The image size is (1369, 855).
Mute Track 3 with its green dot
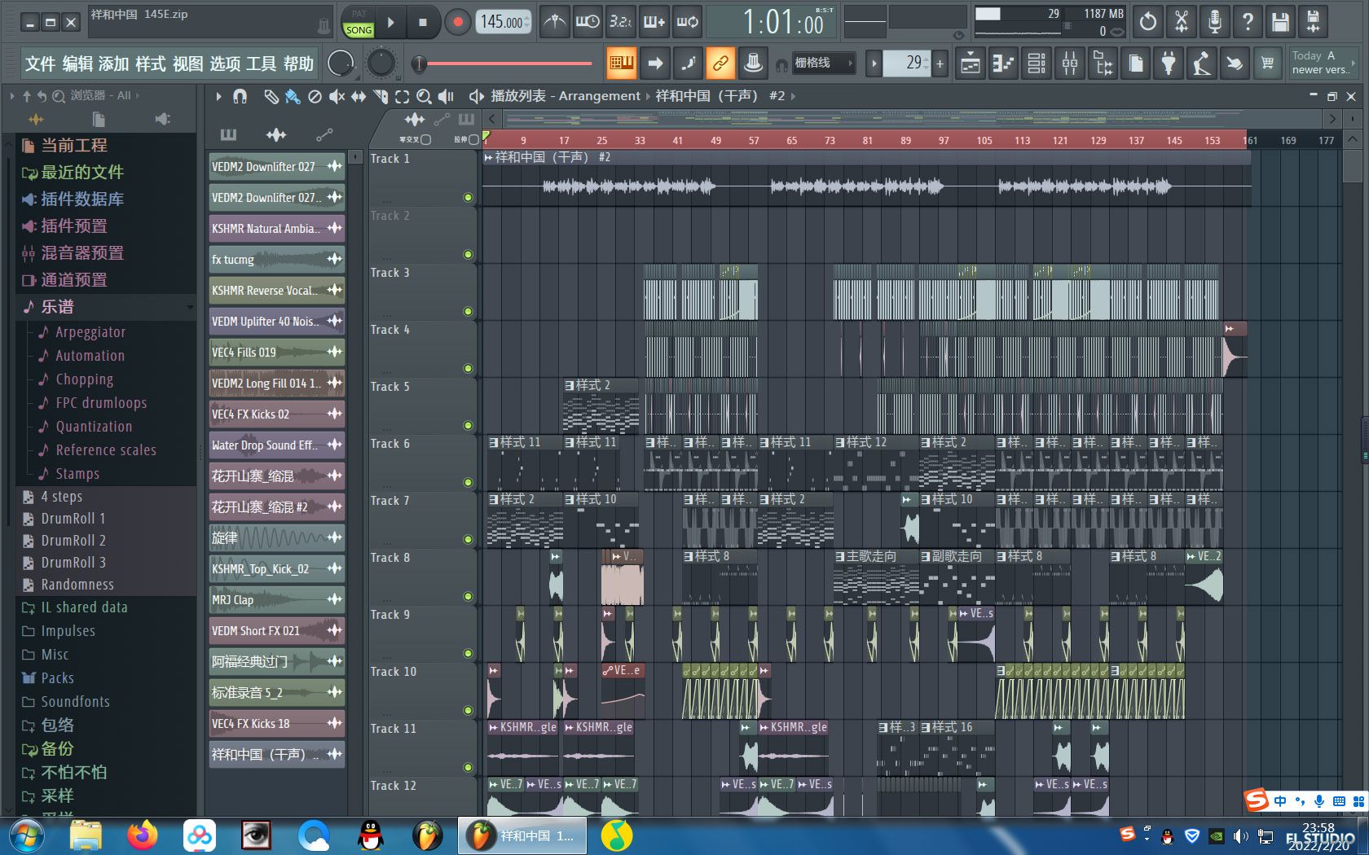[x=468, y=311]
